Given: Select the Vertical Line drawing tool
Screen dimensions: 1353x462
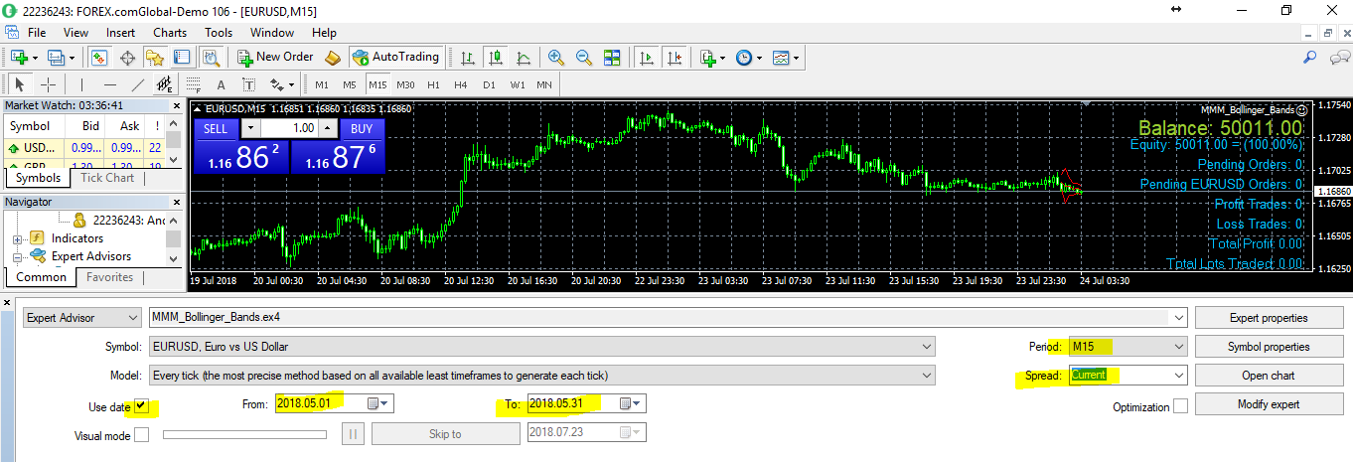Looking at the screenshot, I should pos(82,84).
